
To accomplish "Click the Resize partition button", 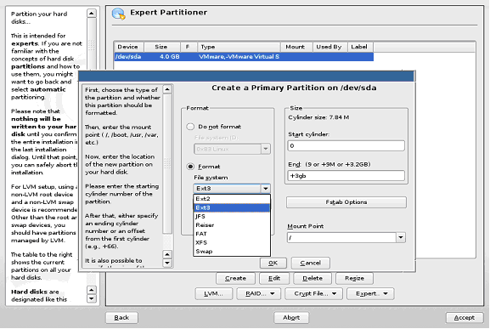I will pos(354,278).
